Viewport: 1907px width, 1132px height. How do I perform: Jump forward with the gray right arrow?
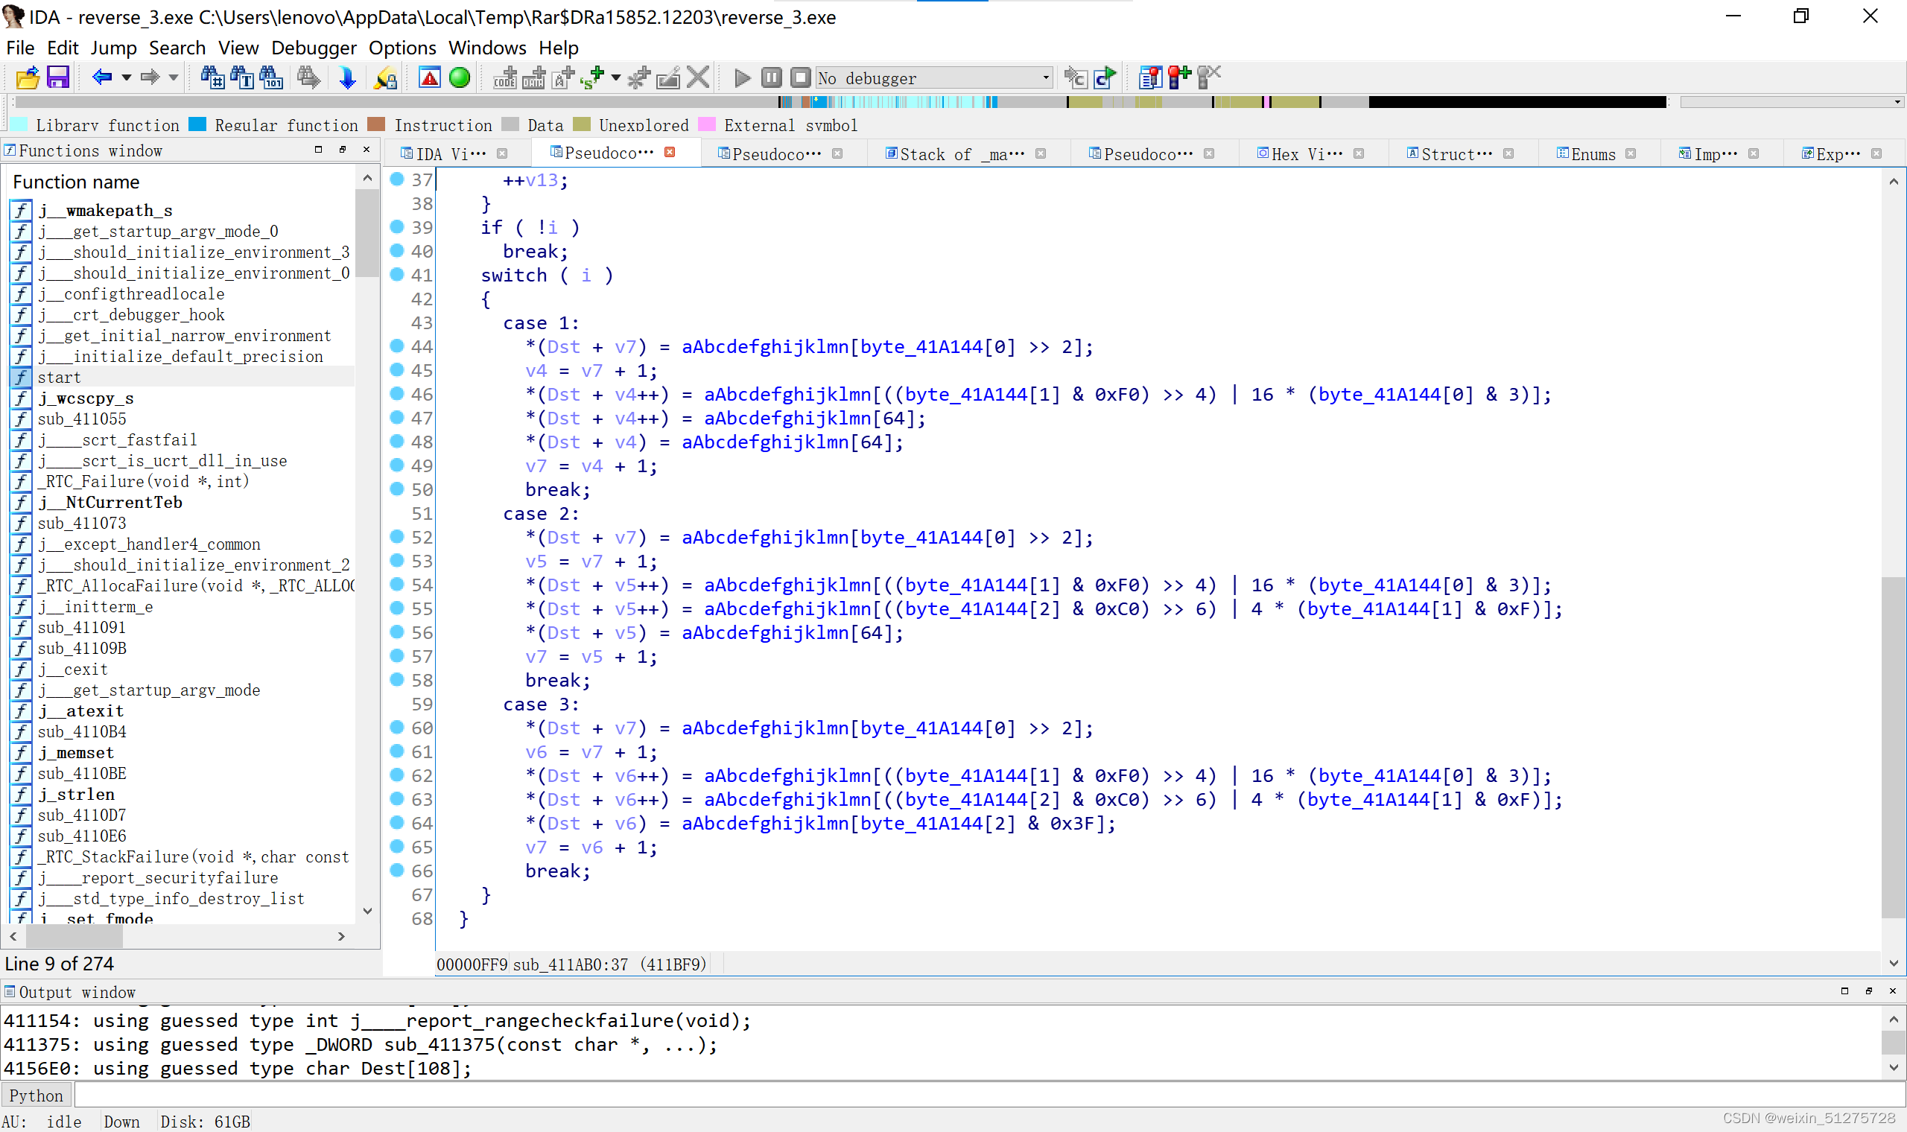coord(150,77)
